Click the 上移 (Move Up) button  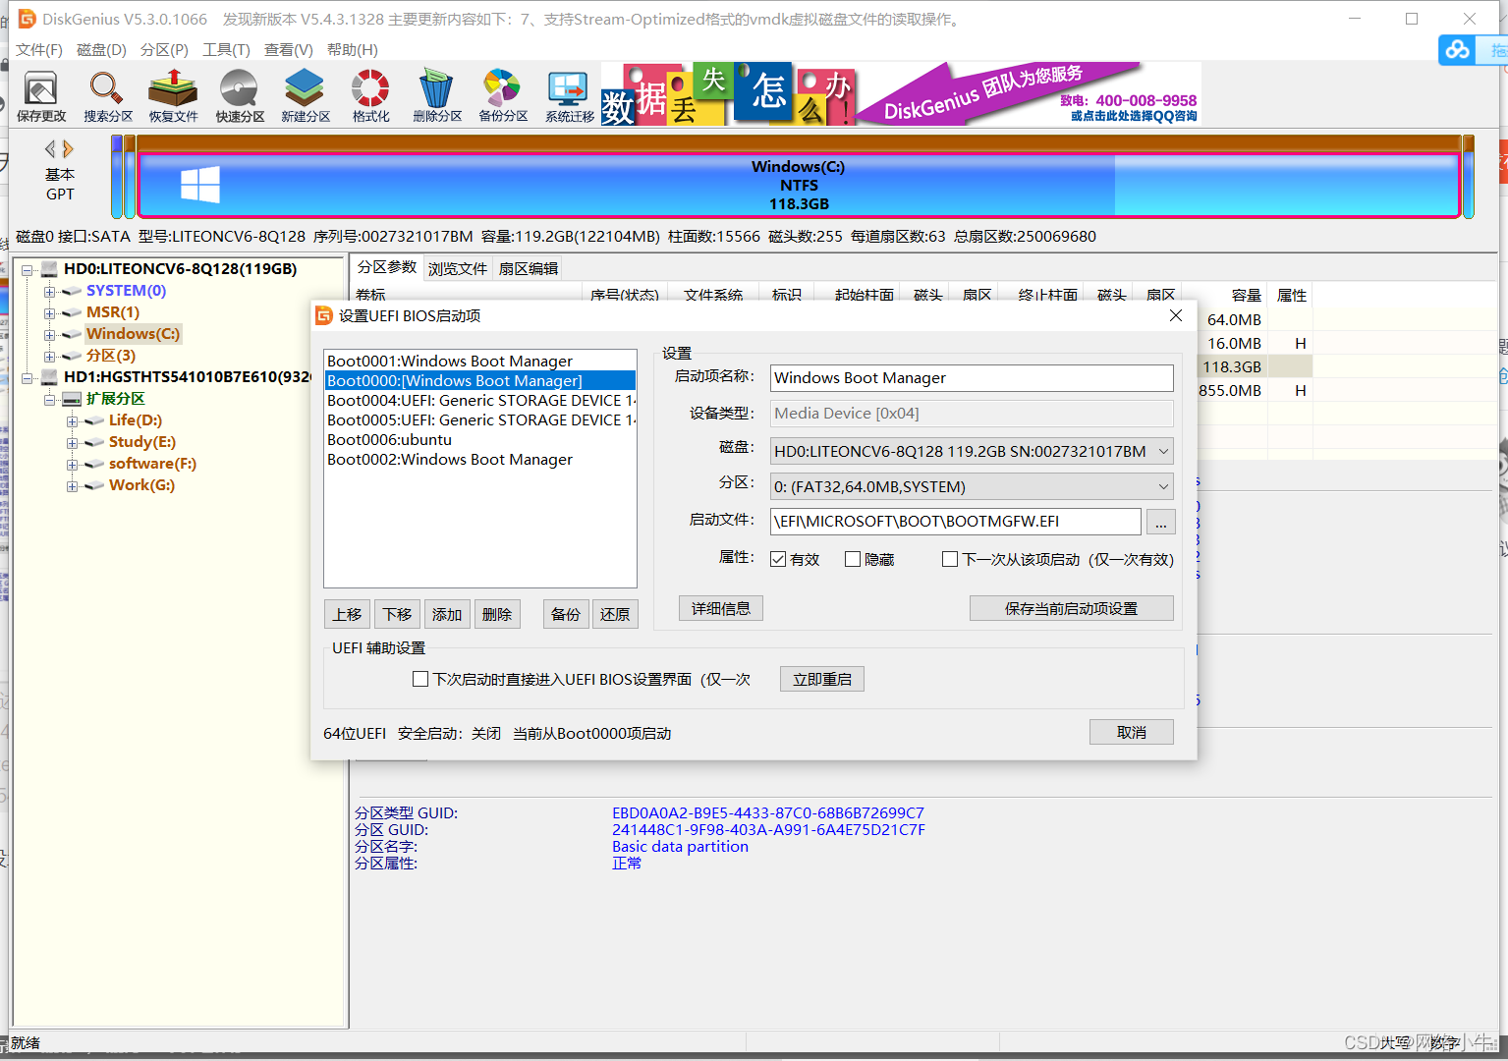pos(347,614)
